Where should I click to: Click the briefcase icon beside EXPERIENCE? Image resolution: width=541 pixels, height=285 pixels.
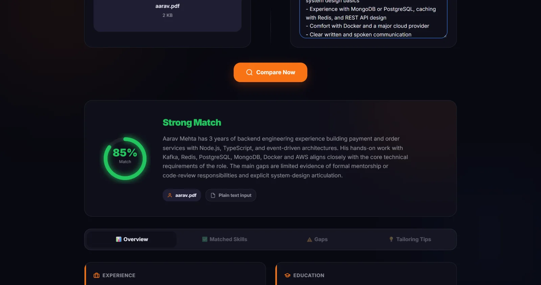point(96,276)
